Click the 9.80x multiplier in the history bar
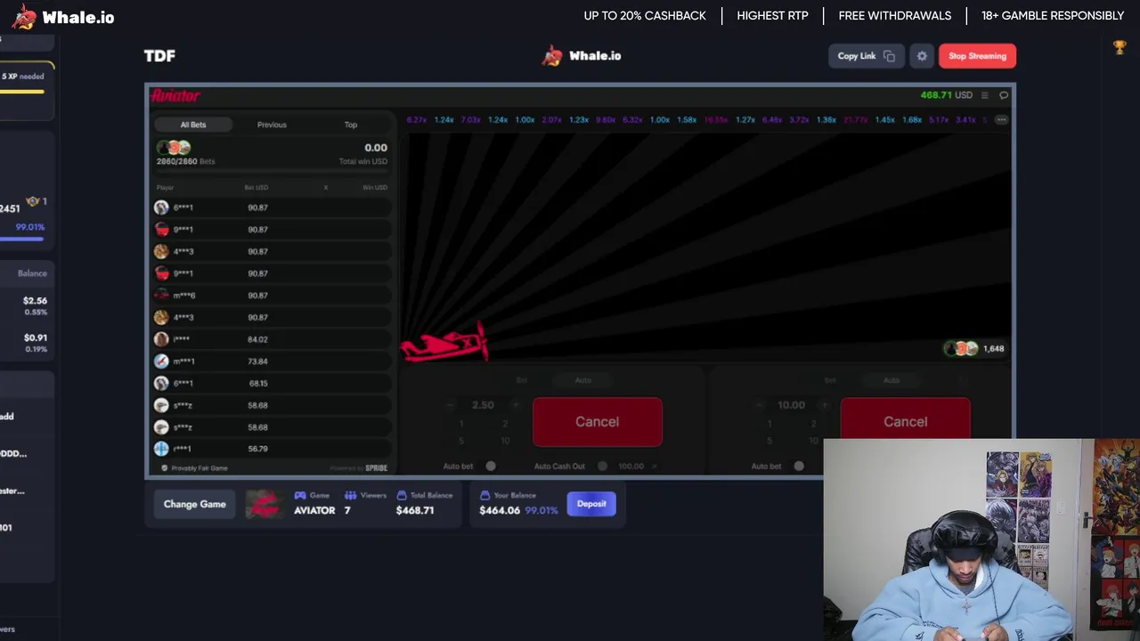This screenshot has width=1140, height=641. click(606, 120)
